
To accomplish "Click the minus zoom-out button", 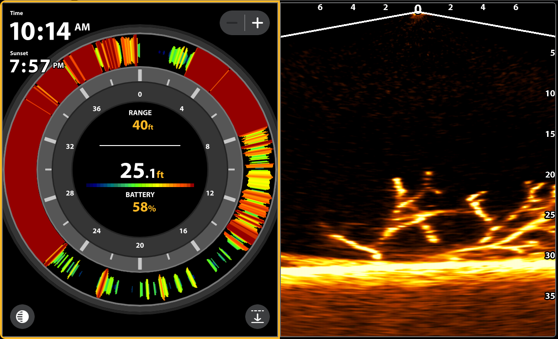I will tap(232, 23).
